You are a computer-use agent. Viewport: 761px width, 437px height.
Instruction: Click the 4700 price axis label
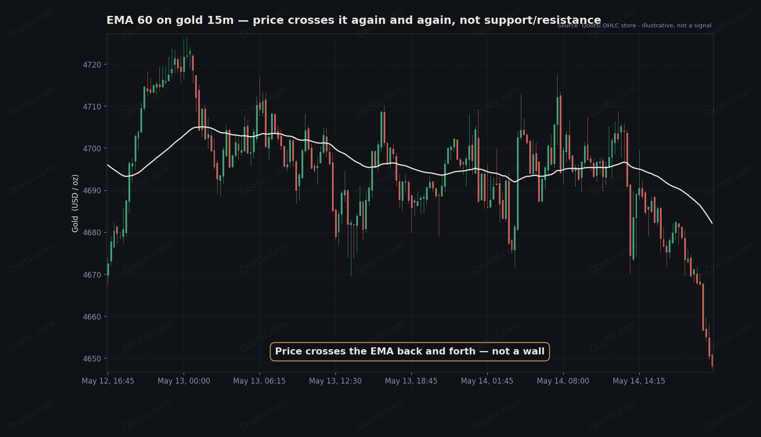(92, 149)
